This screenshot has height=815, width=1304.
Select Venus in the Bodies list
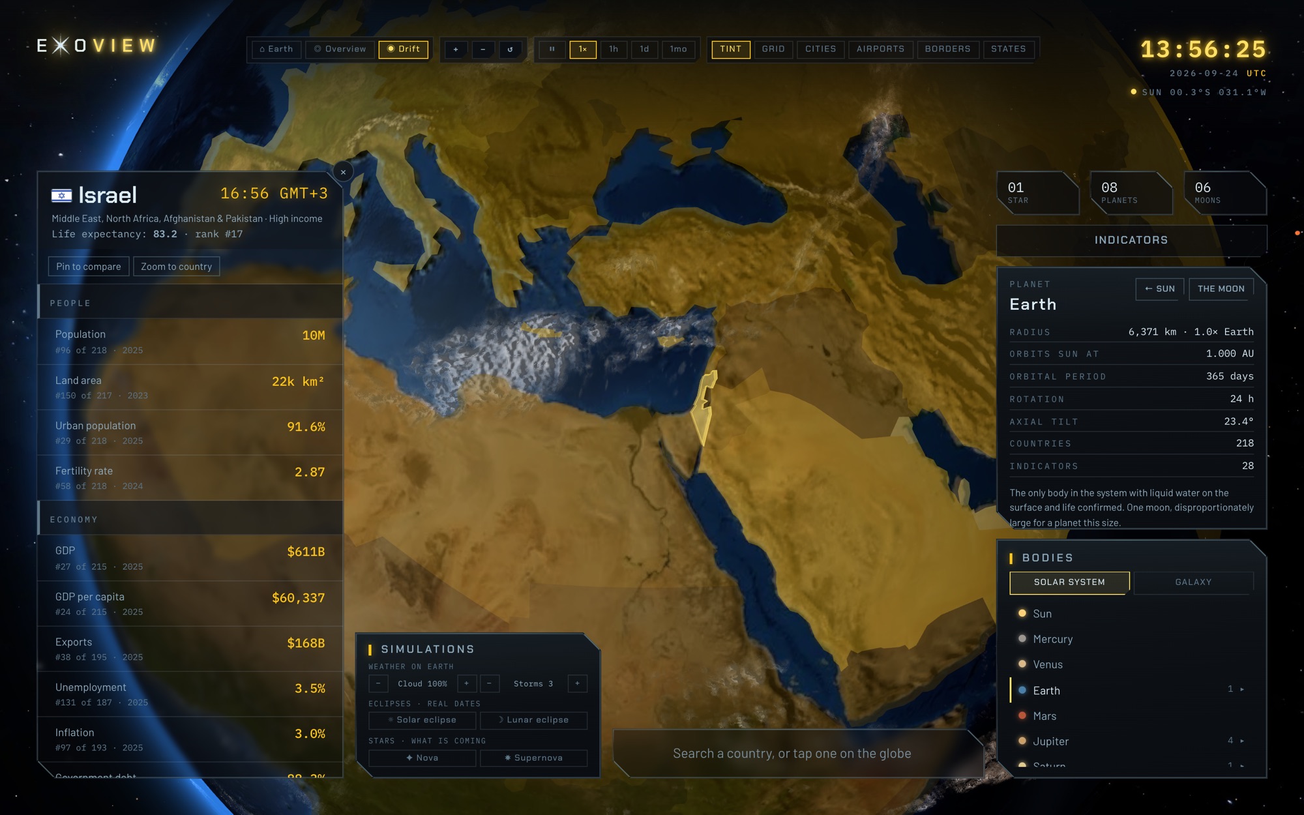click(1131, 664)
